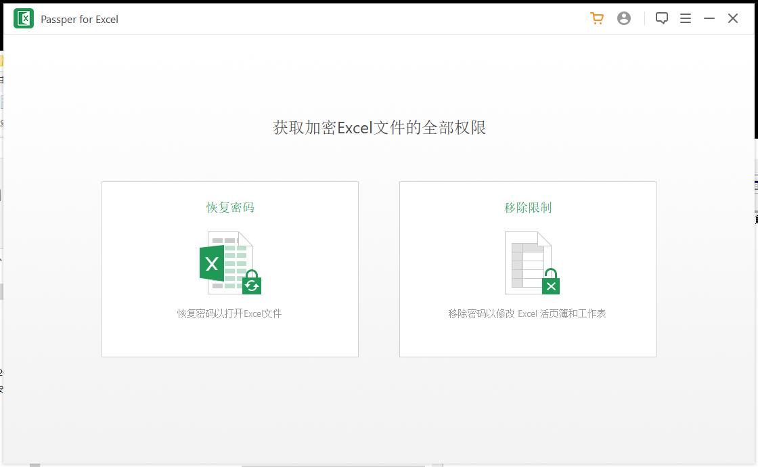Select the 移除限制 heading
Screen dimensions: 758x467
coord(528,207)
